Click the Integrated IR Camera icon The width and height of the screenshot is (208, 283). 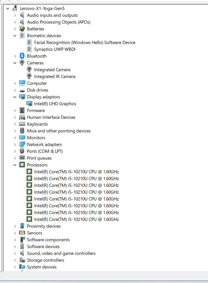coord(29,76)
